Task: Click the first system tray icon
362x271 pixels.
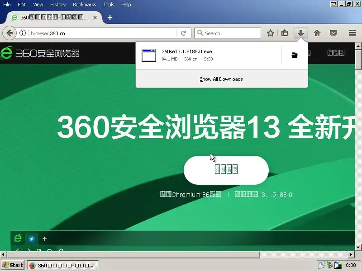Action: tap(321, 265)
